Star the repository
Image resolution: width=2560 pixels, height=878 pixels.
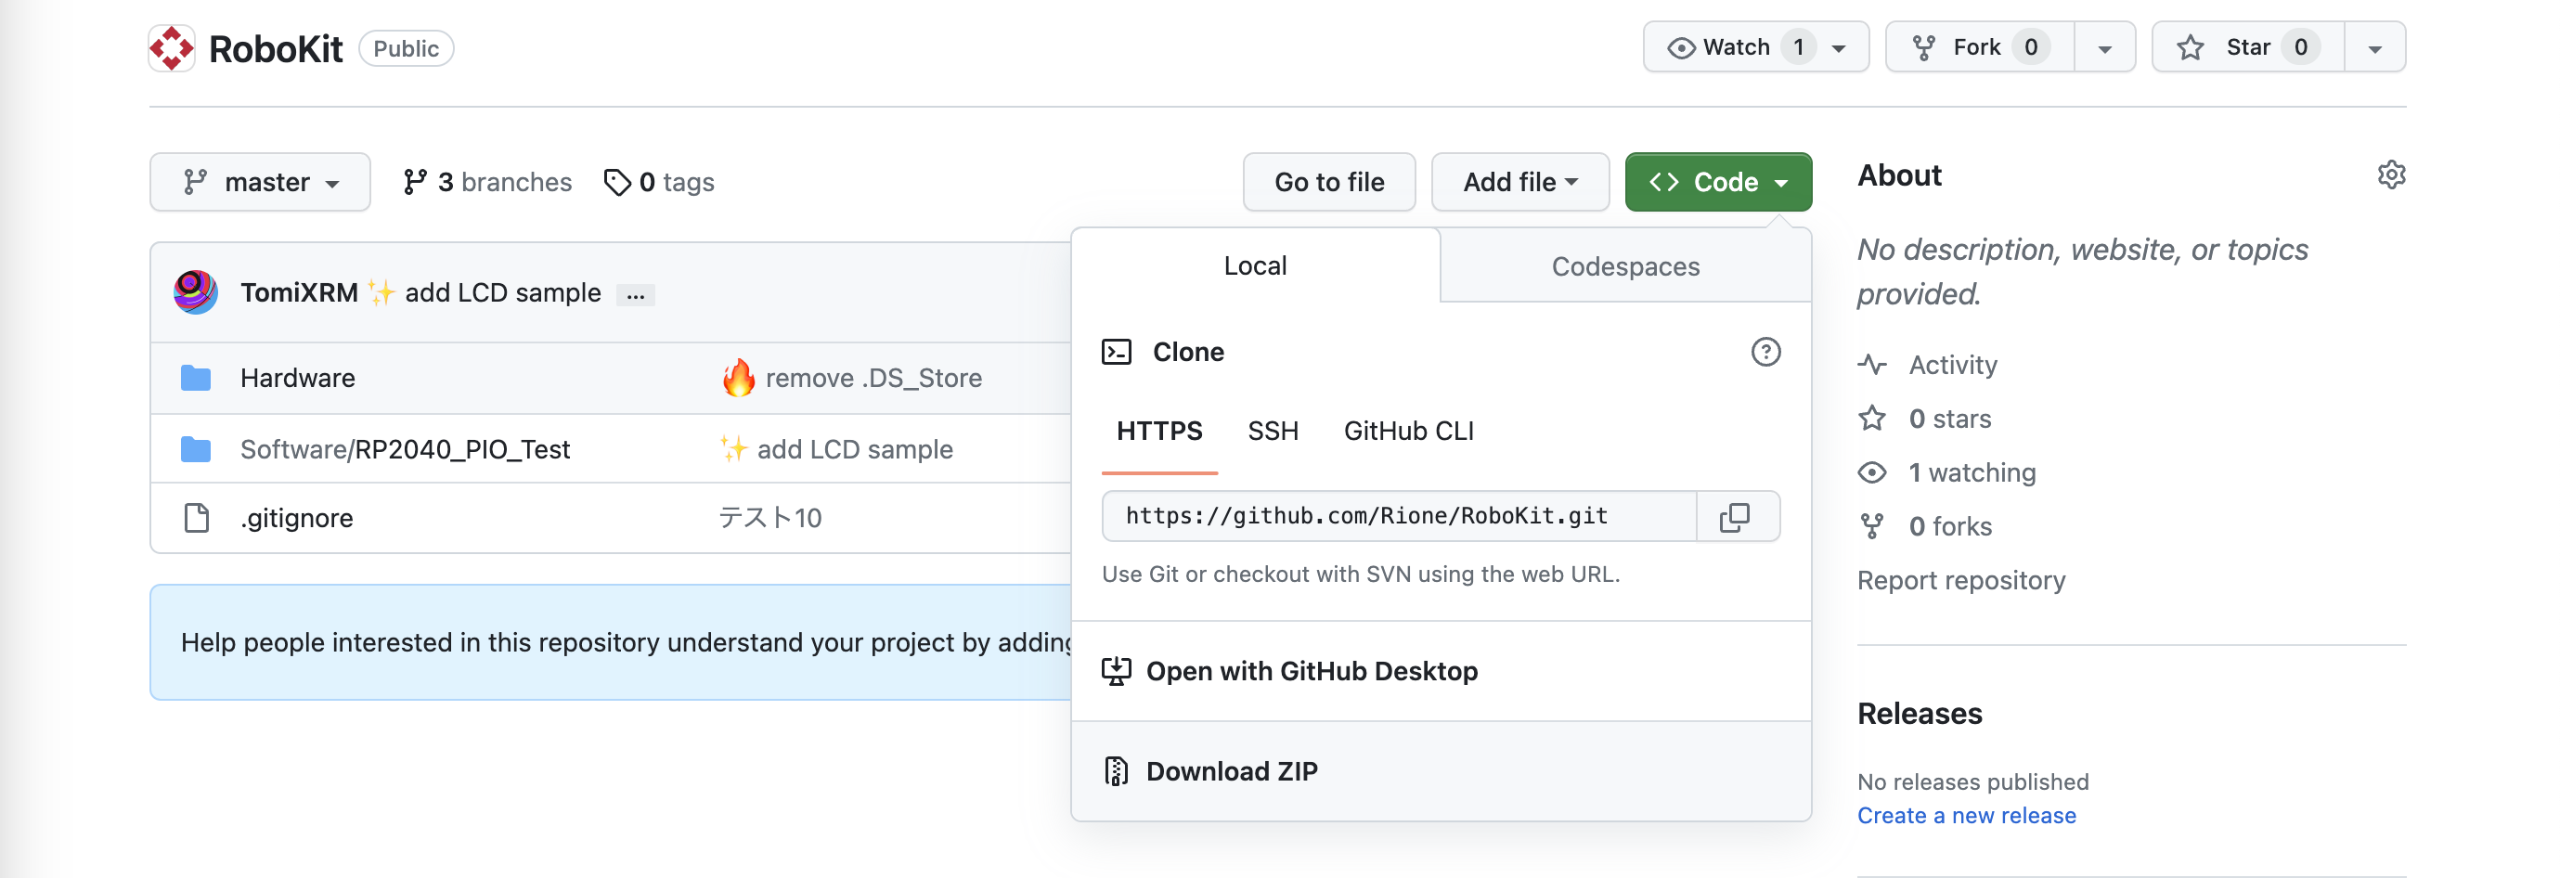tap(2248, 46)
